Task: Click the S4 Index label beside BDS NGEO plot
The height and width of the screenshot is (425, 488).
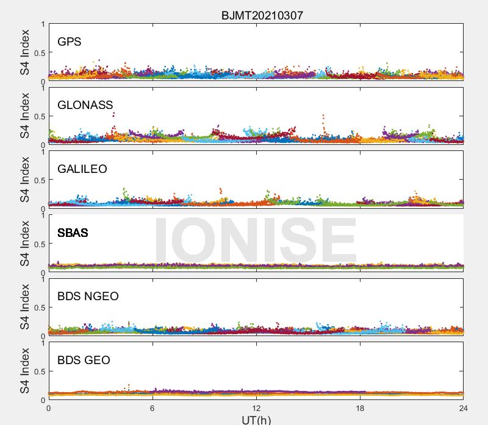Action: [x=25, y=307]
